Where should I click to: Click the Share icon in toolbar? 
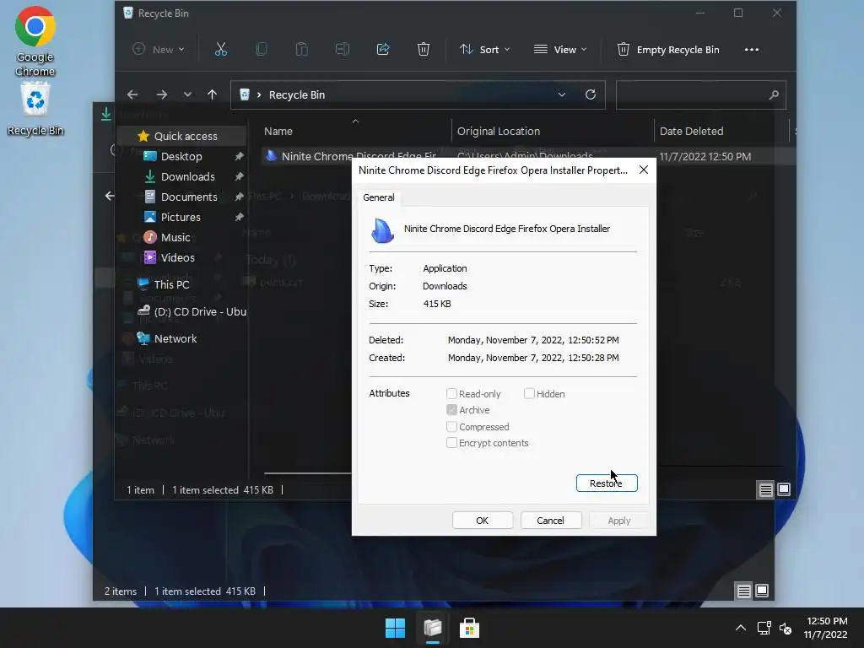point(383,50)
